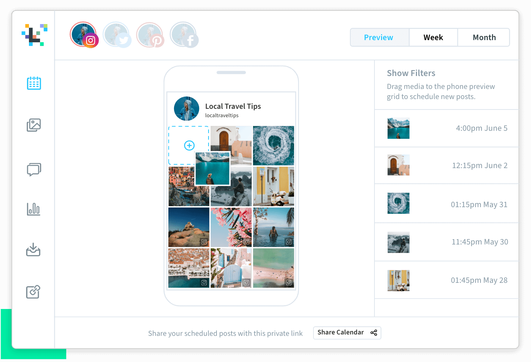
Task: Select the yellow house with scooter grid photo
Action: (x=273, y=187)
